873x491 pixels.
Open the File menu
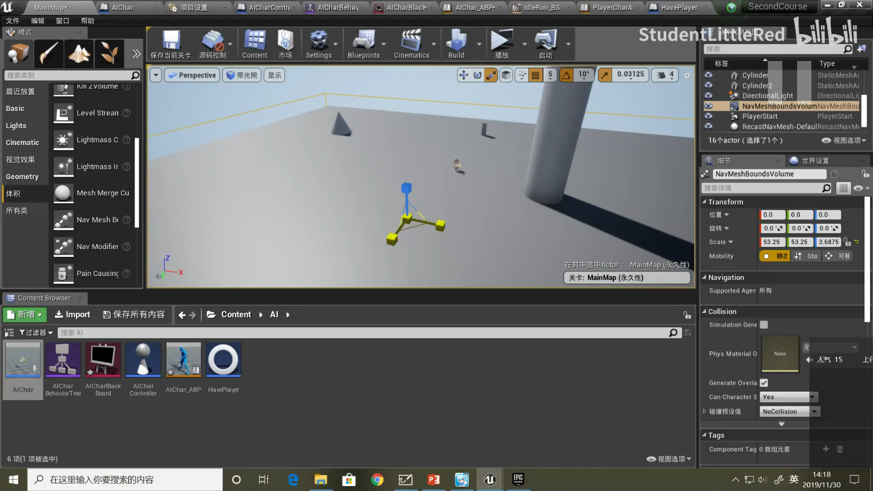point(13,21)
